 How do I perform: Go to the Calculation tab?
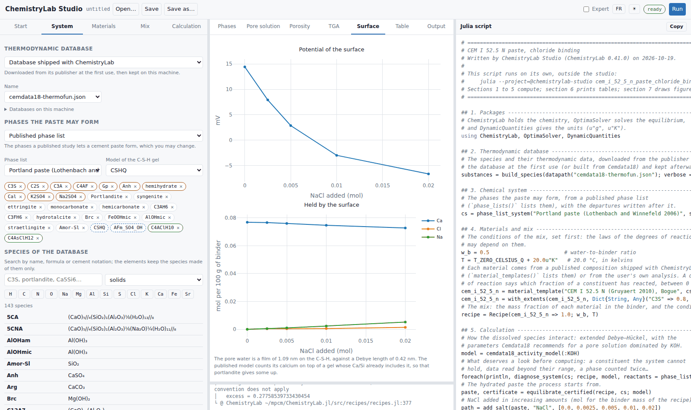187,26
